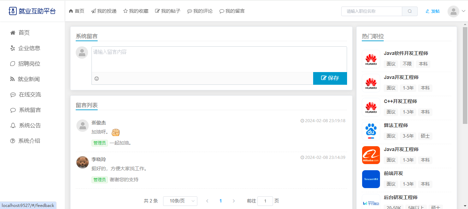This screenshot has height=209, width=468.
Task: Click the name 李晓玲
Action: tap(99, 160)
